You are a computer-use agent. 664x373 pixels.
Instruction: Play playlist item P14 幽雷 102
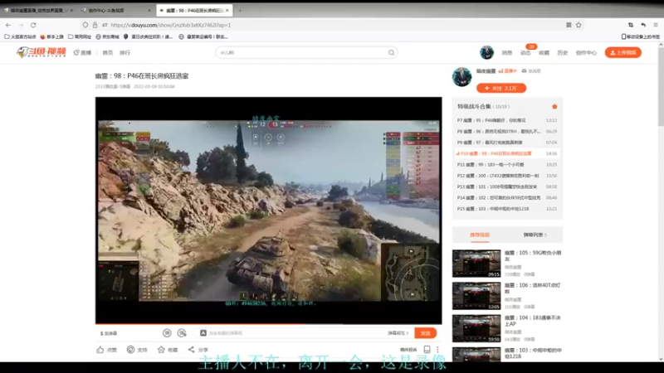pyautogui.click(x=507, y=197)
